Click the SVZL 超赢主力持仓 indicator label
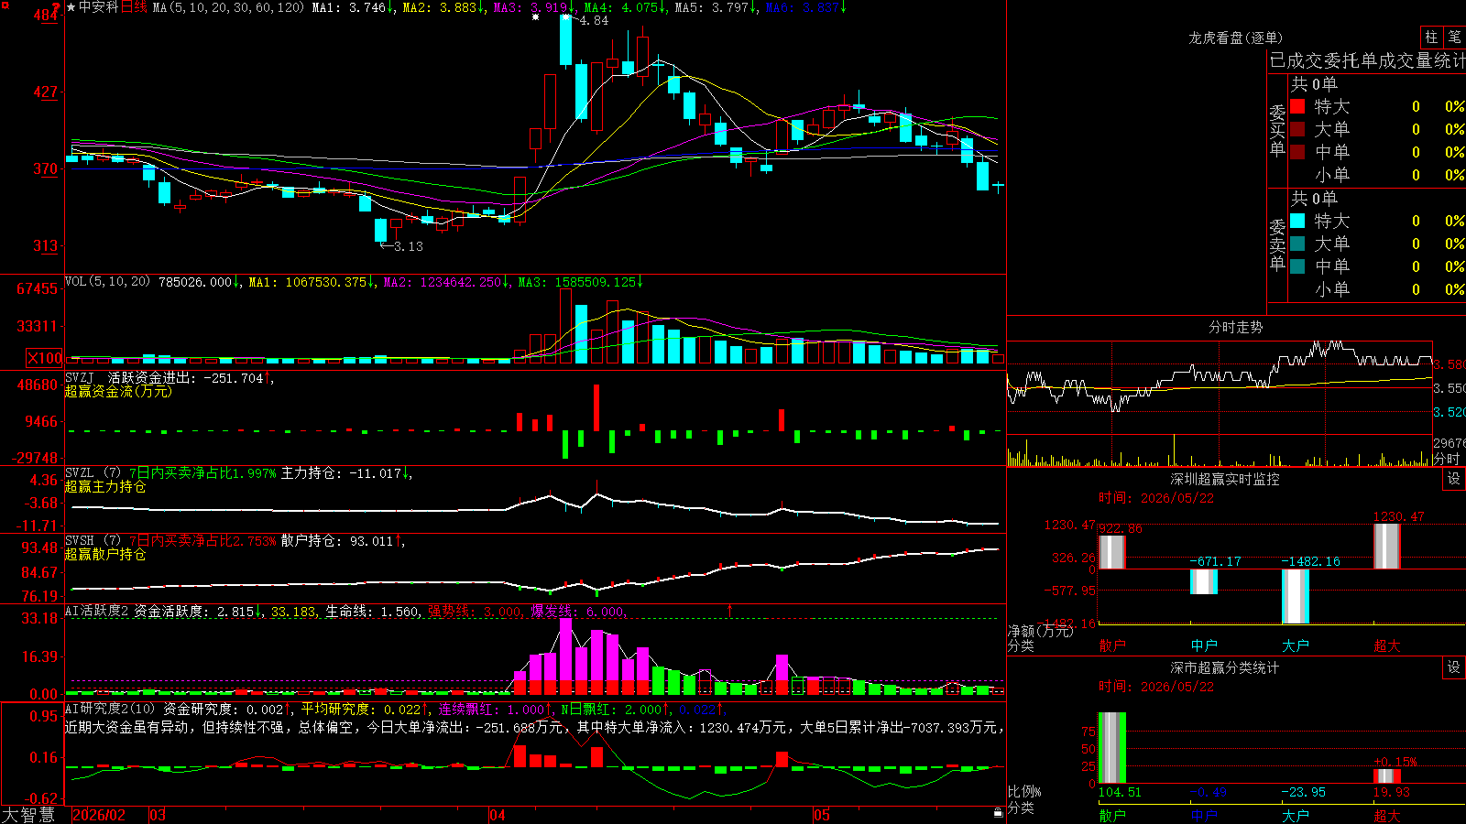Image resolution: width=1466 pixels, height=824 pixels. (93, 473)
